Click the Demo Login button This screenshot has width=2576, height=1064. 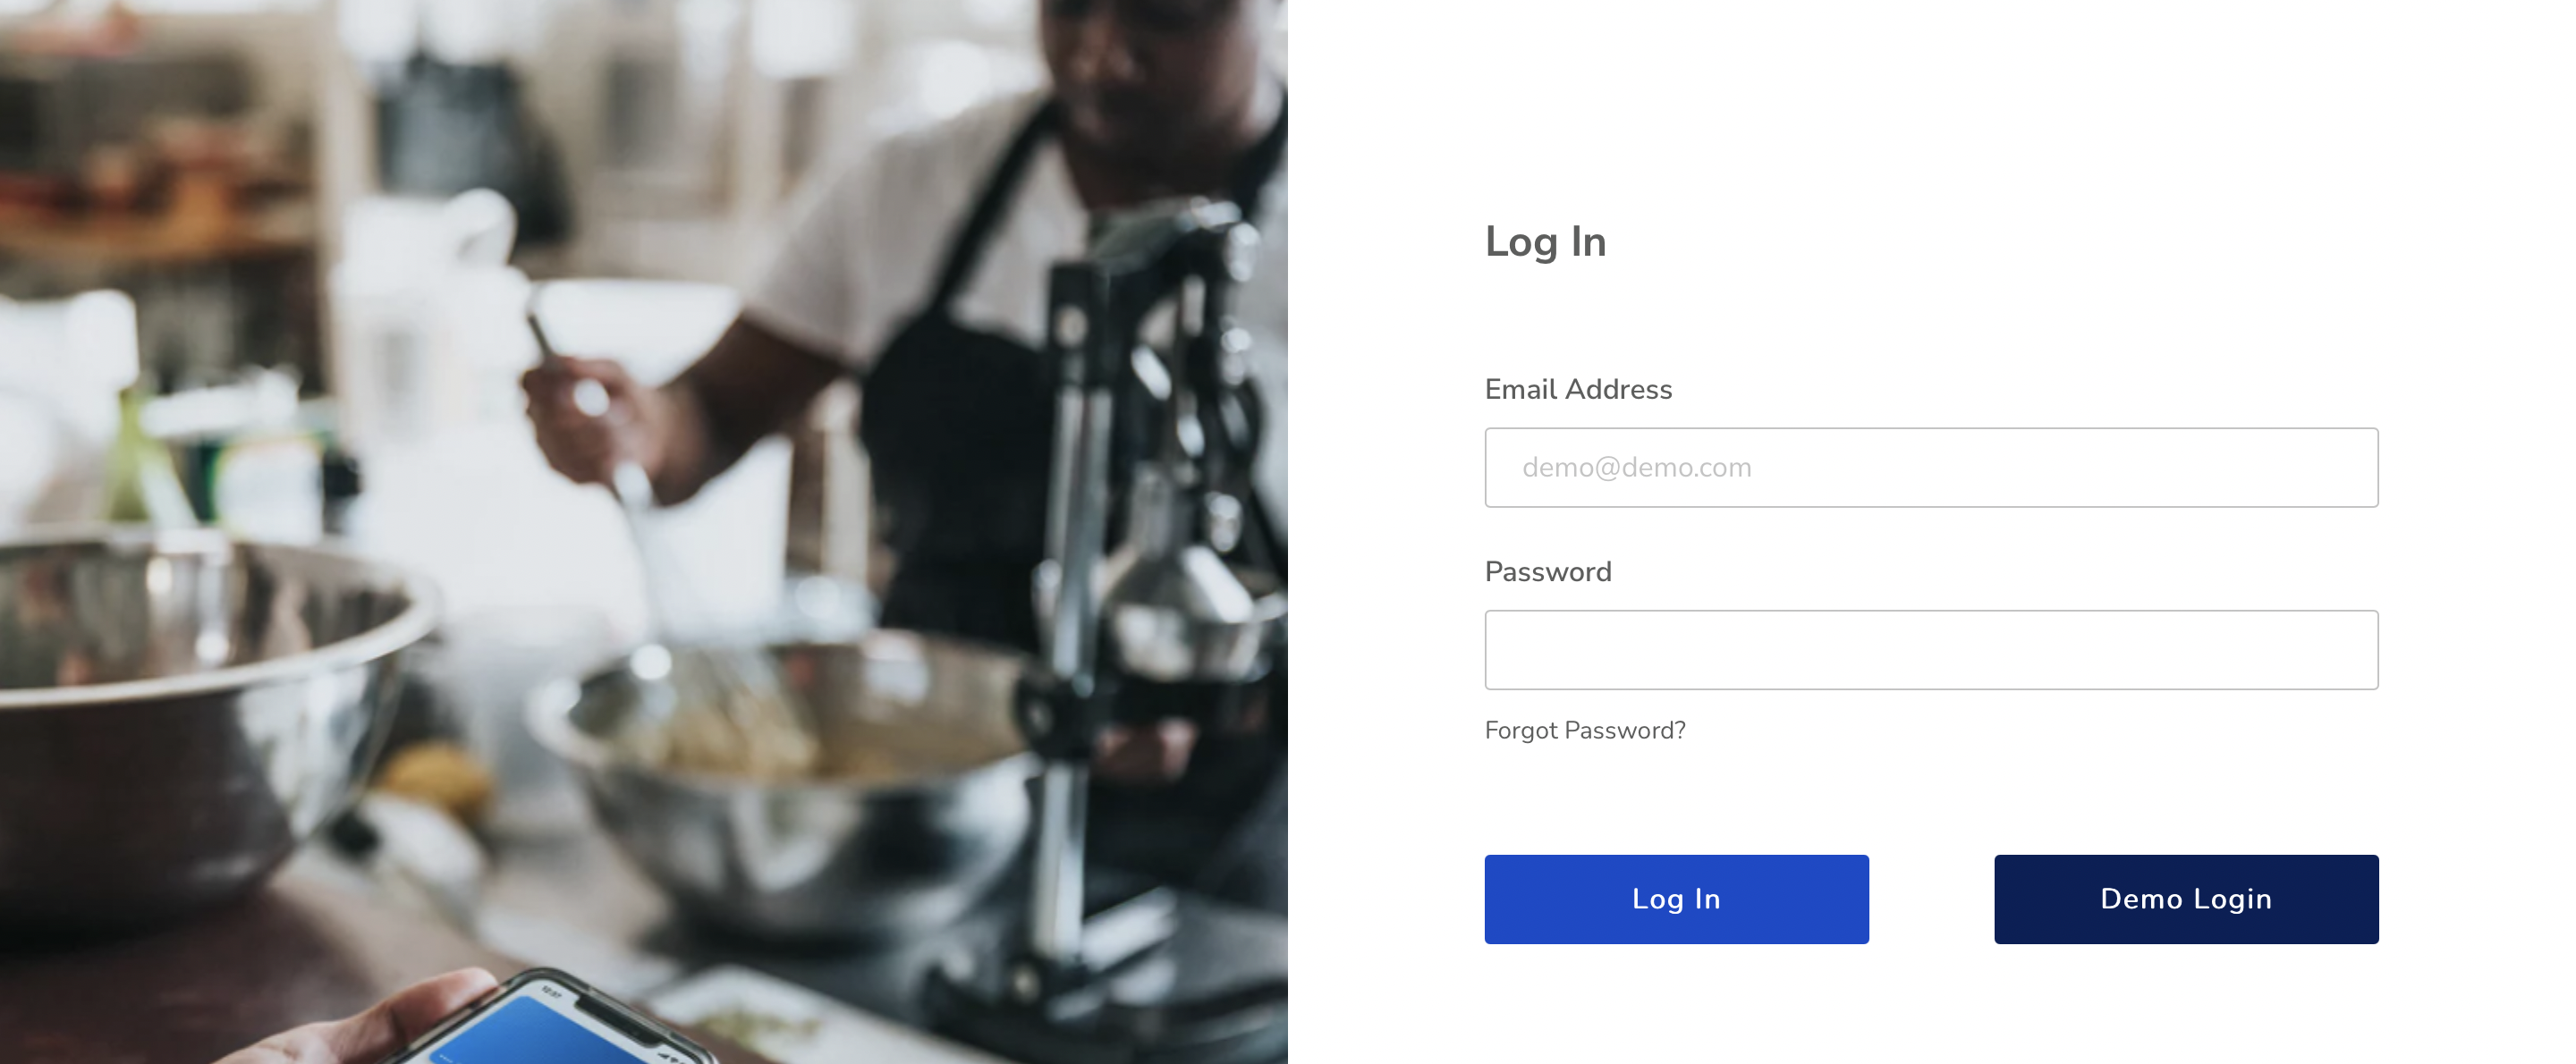pos(2186,899)
